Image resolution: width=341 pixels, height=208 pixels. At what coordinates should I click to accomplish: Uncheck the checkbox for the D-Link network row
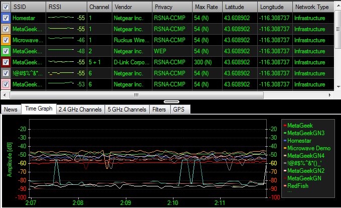[6, 62]
